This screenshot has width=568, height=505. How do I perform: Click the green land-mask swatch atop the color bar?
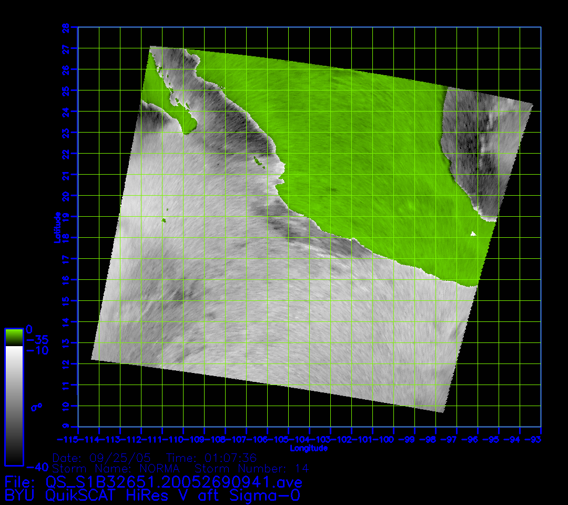(x=13, y=337)
